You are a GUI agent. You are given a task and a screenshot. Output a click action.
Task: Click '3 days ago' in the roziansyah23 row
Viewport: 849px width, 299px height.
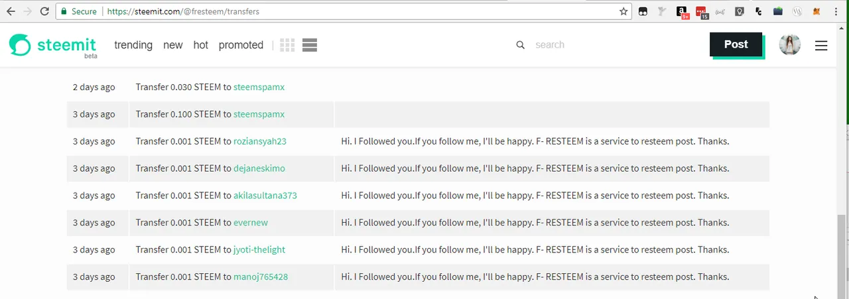coord(94,141)
